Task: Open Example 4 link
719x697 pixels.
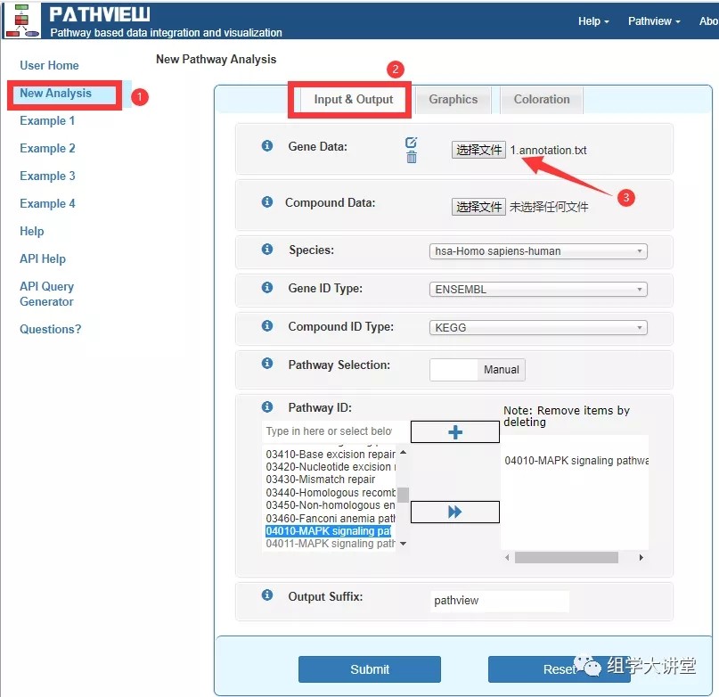Action: 47,203
